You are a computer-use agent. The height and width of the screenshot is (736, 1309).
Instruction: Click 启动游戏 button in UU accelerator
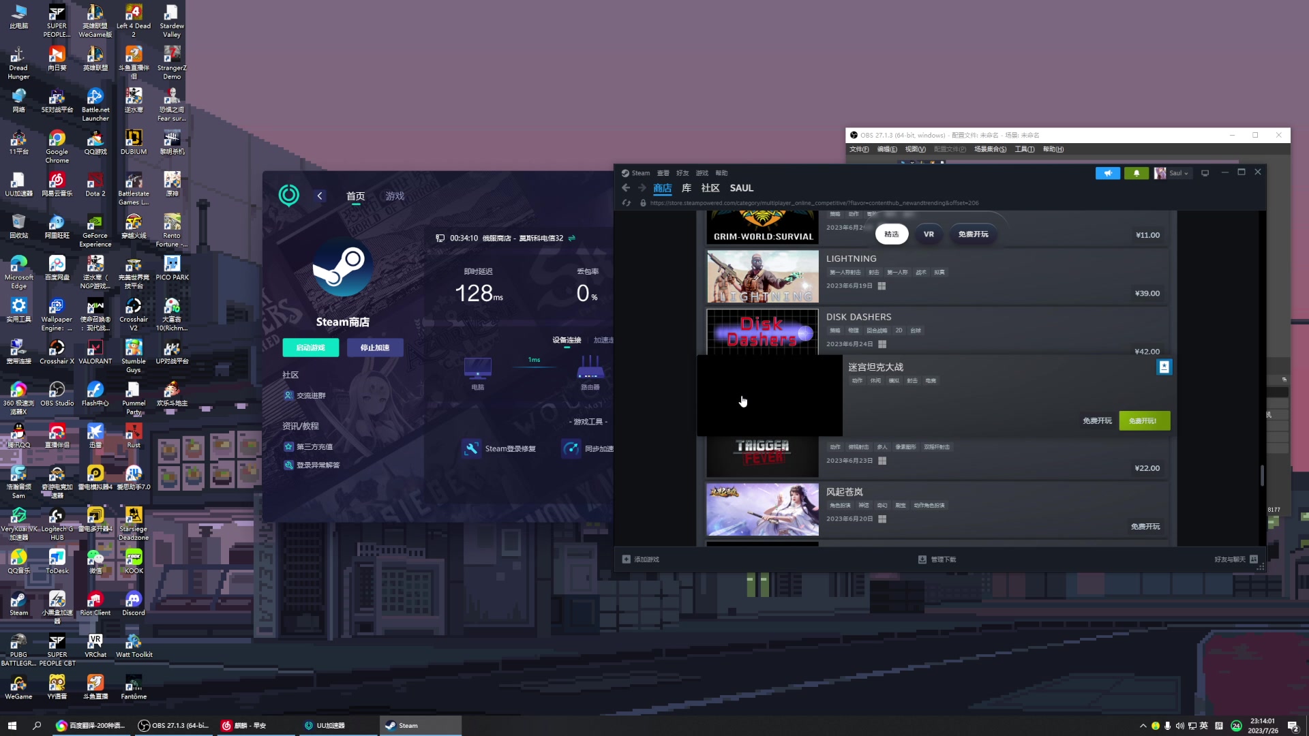coord(310,348)
